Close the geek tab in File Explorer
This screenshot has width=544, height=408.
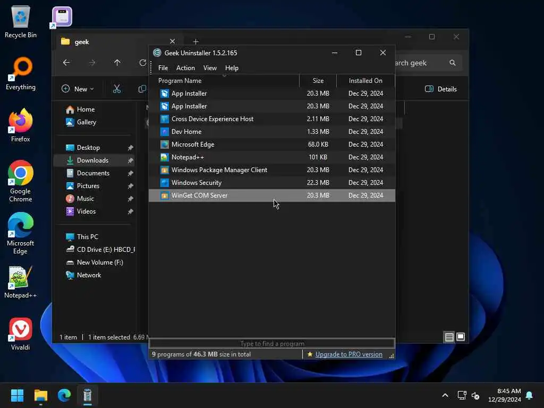tap(173, 41)
